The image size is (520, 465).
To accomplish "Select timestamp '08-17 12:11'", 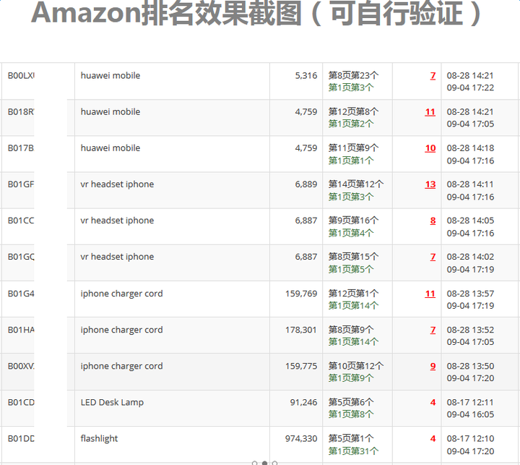I will (x=470, y=402).
